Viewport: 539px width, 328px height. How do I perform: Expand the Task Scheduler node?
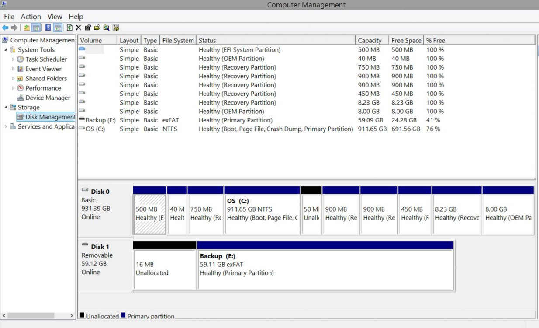[x=13, y=59]
